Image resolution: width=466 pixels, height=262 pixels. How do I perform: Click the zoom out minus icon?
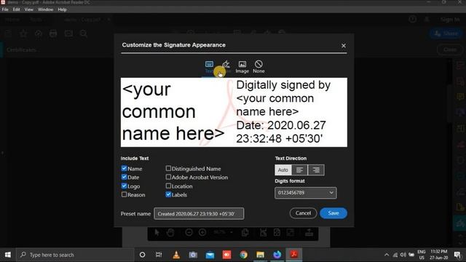[189, 232]
